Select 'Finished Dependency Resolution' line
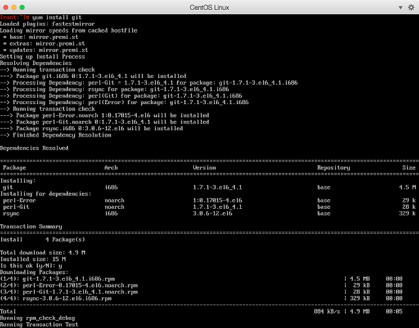Image resolution: width=419 pixels, height=328 pixels. [56, 135]
